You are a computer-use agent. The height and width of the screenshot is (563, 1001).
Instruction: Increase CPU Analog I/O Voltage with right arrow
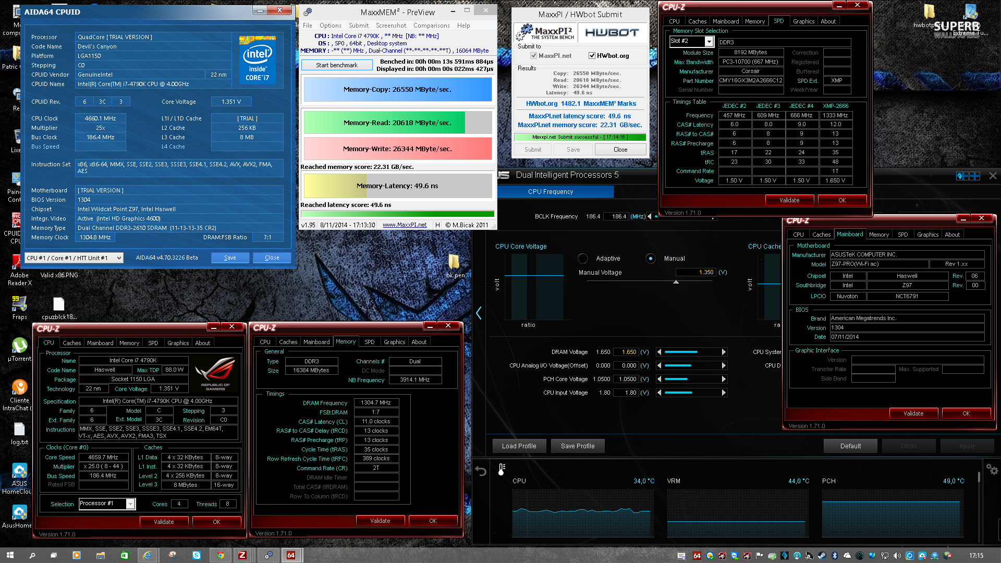click(x=724, y=366)
